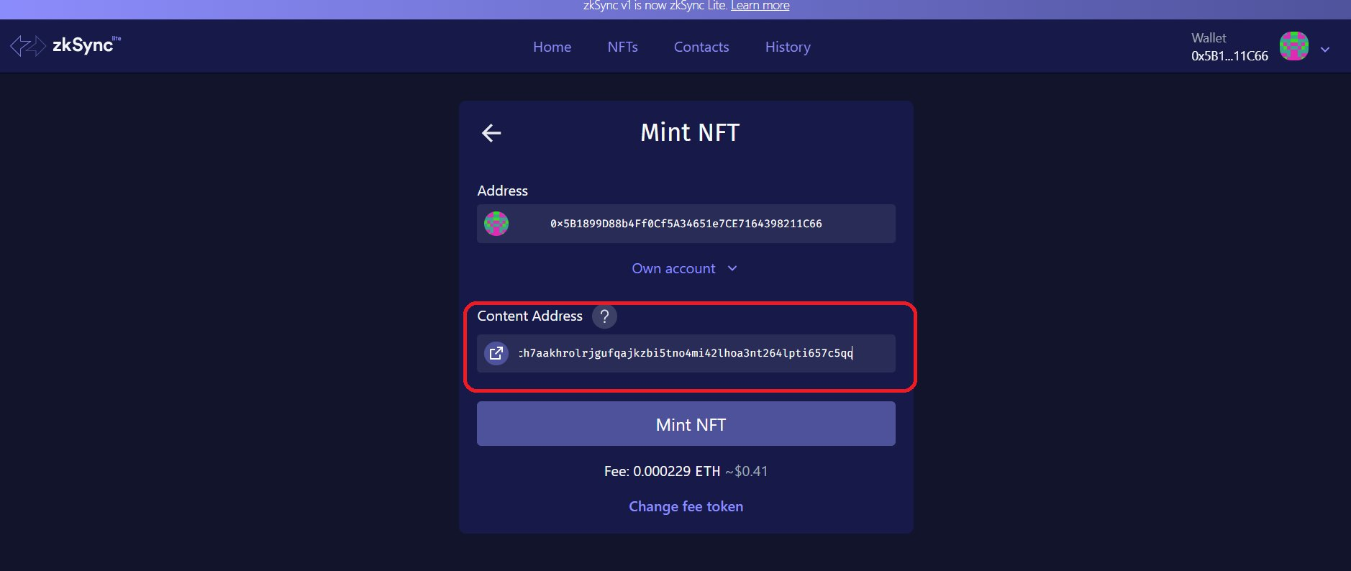Viewport: 1351px width, 571px height.
Task: Focus the Content Address input field
Action: tap(691, 353)
